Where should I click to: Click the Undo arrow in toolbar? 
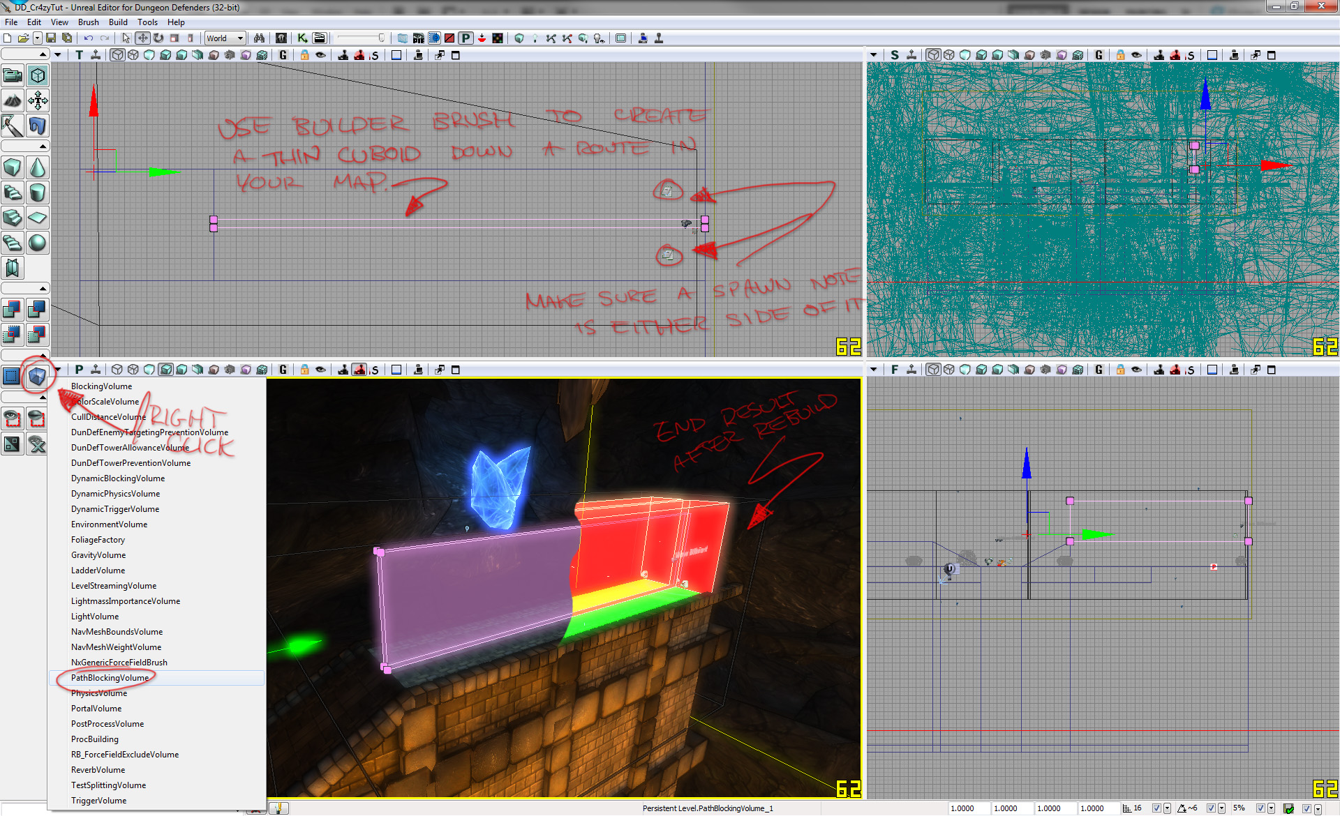pos(89,38)
